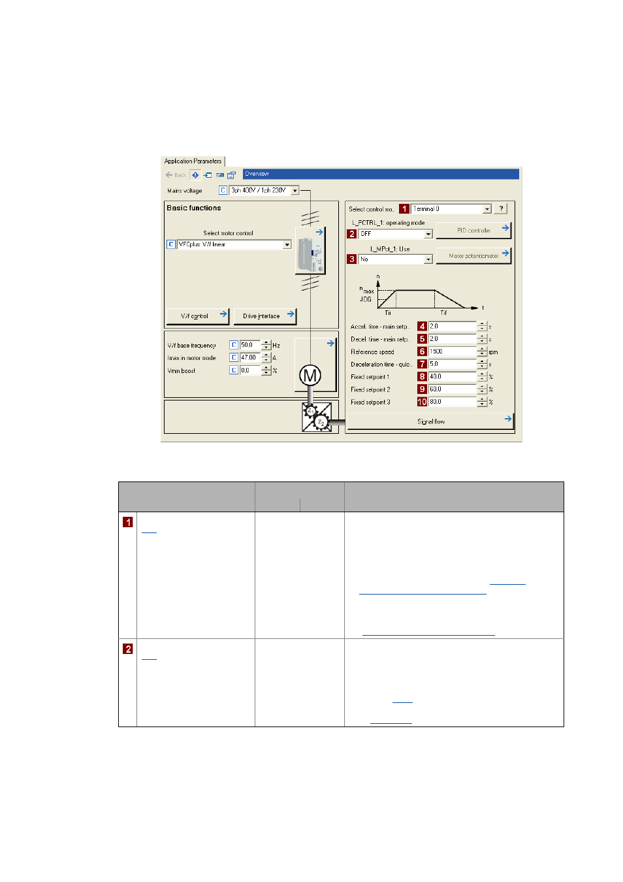The width and height of the screenshot is (623, 882).
Task: Click the Accel. time spinner arrows
Action: coord(482,326)
